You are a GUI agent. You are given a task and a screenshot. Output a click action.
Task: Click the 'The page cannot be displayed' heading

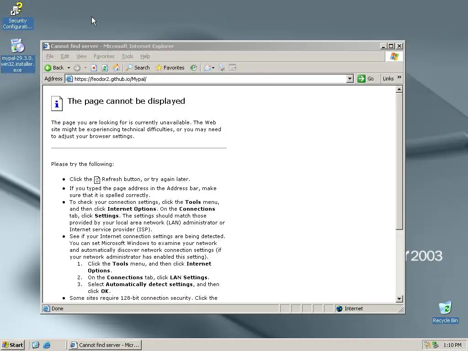(x=126, y=101)
